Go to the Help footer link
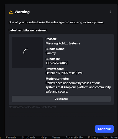The width and height of the screenshot is (118, 139). [x=44, y=137]
